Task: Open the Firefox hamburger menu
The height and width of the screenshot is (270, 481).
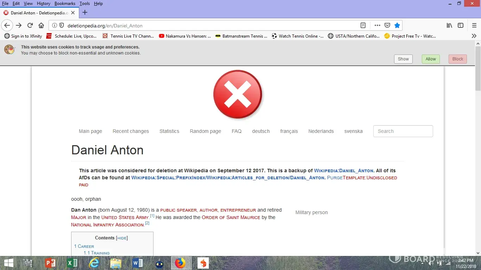Action: 474,25
